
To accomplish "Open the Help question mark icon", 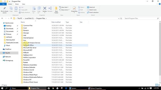I will [160, 4].
